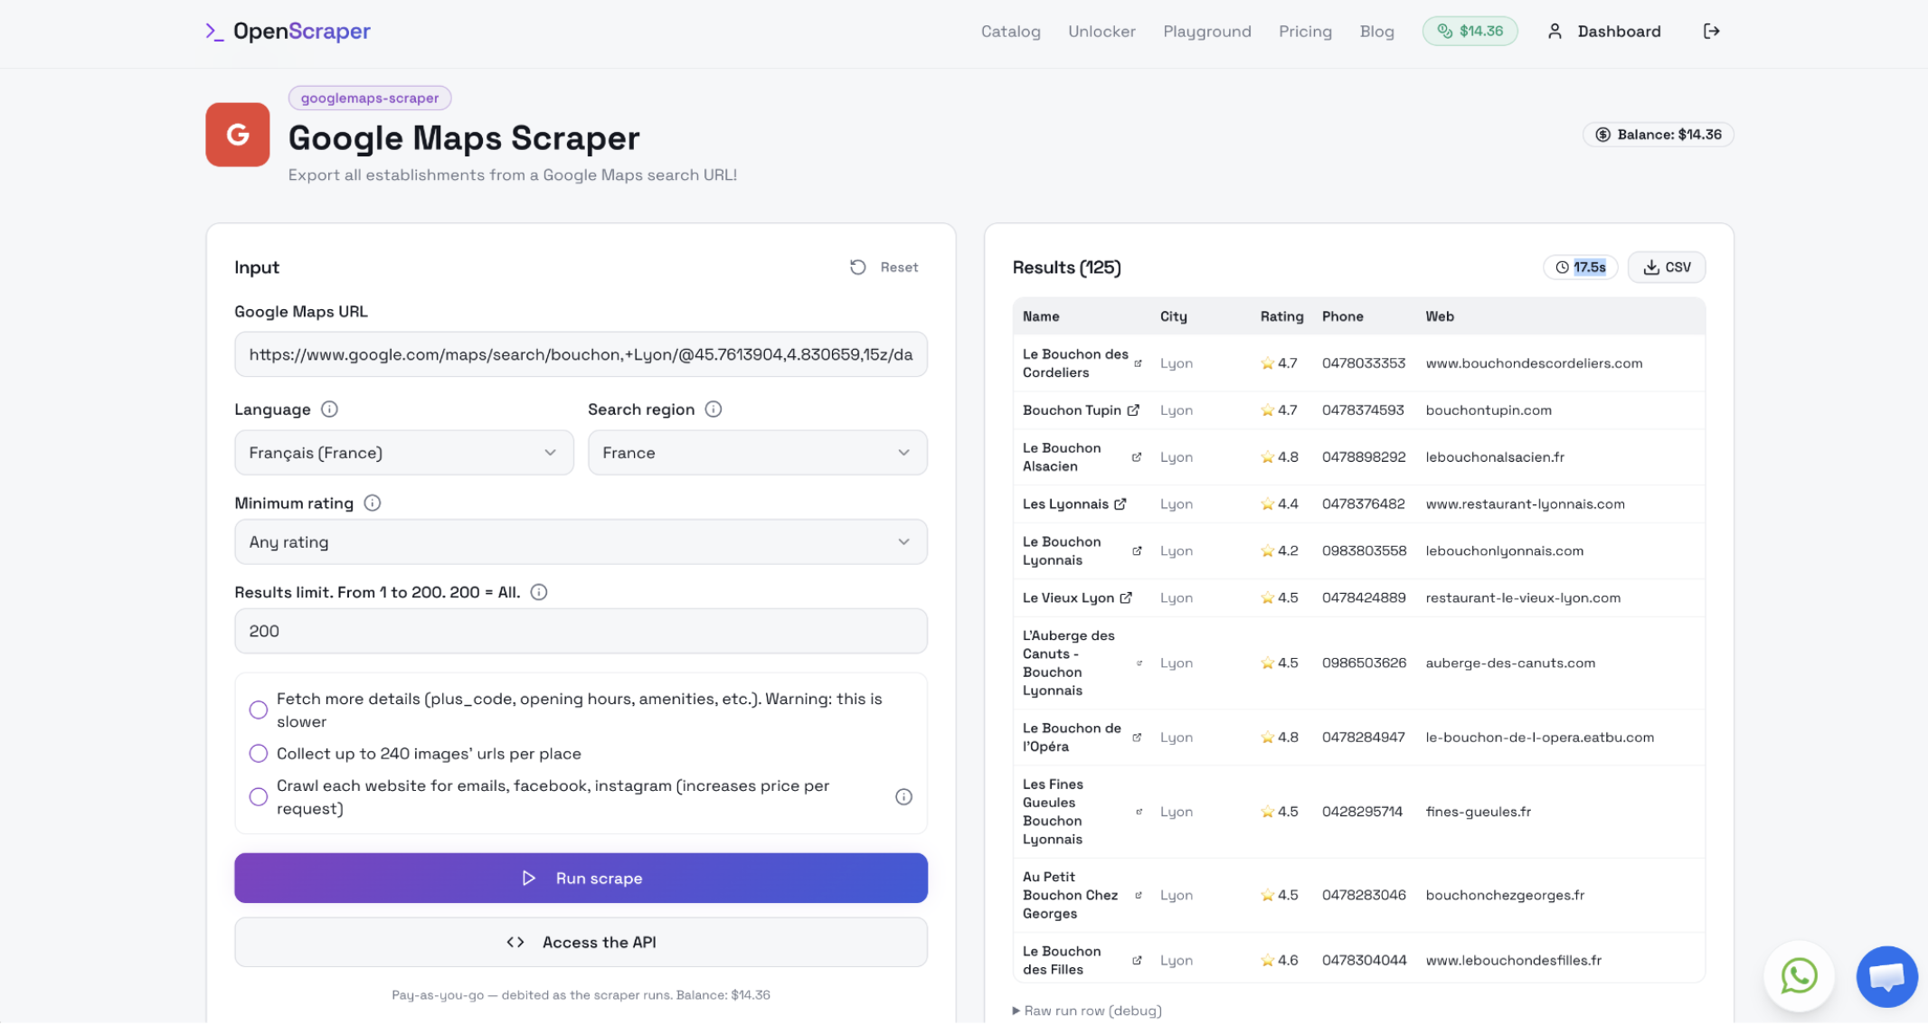This screenshot has width=1928, height=1025.
Task: Click the $14.36 credit badge in header
Action: coord(1470,32)
